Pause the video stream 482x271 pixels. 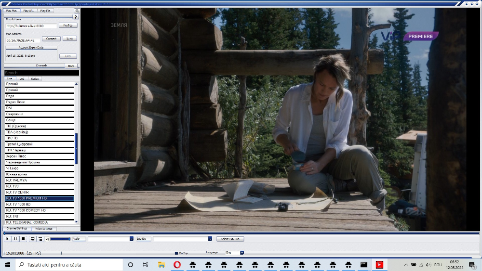click(15, 239)
